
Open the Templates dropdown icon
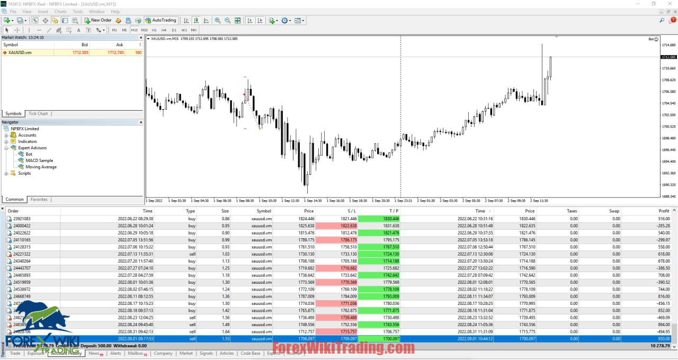point(299,21)
